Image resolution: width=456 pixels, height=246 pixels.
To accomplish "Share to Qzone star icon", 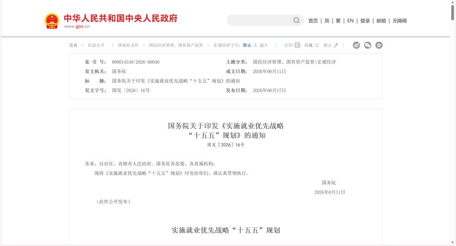I will pyautogui.click(x=379, y=45).
